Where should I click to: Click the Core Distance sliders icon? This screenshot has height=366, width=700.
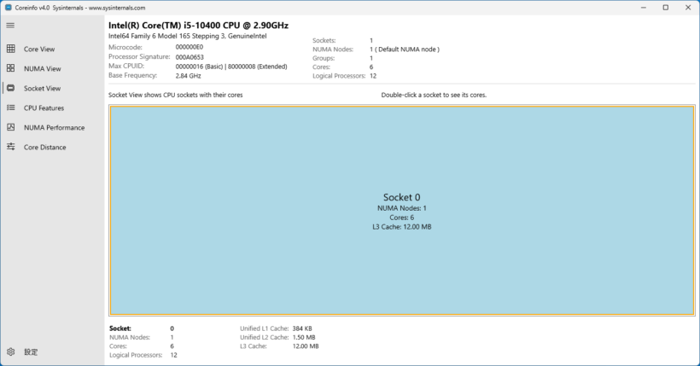coord(11,147)
